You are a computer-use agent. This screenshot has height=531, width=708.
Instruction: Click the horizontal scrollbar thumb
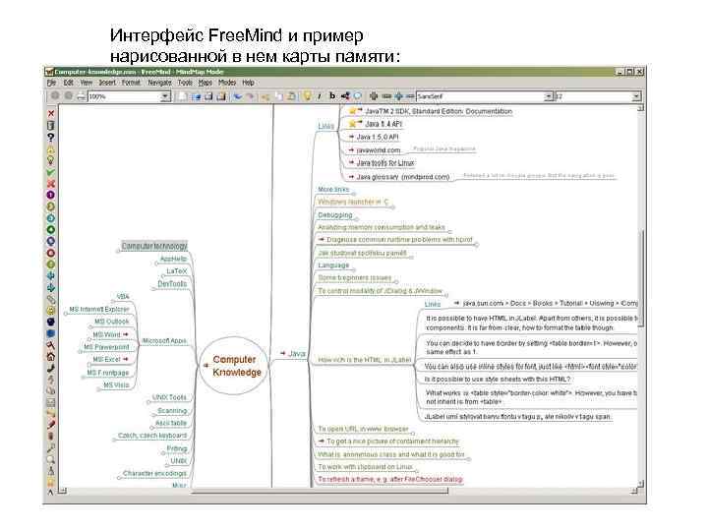pos(320,491)
